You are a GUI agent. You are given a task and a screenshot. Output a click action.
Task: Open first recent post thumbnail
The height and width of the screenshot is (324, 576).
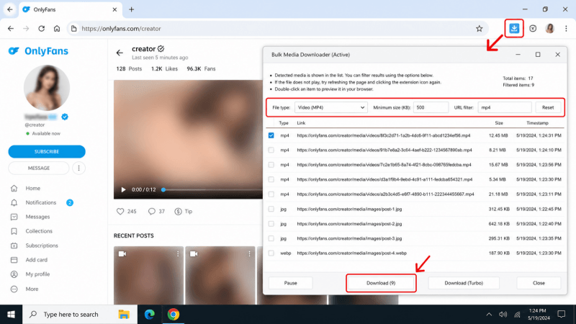[x=148, y=276]
